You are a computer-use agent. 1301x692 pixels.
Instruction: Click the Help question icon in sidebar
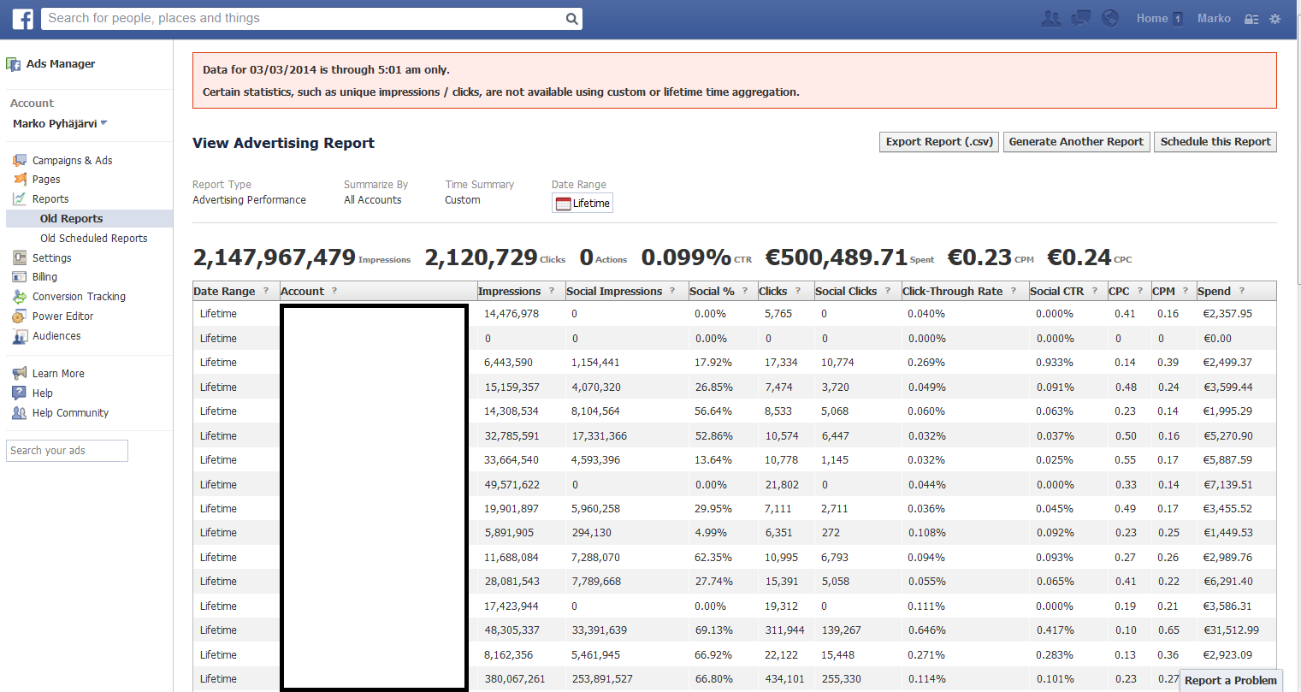[20, 393]
